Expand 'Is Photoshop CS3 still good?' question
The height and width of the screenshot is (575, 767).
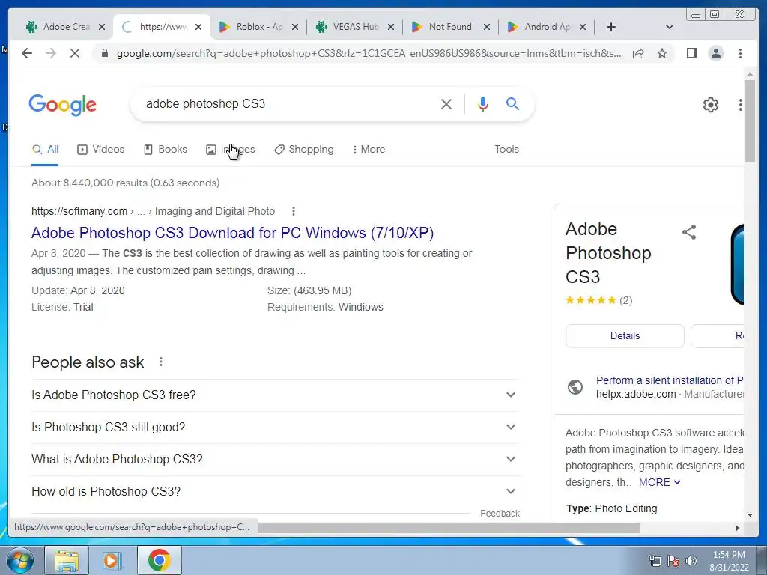pos(274,428)
